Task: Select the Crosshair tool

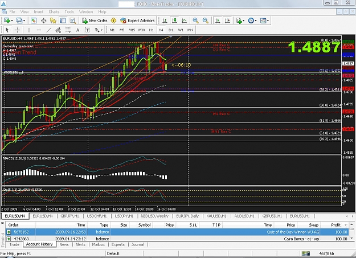Action: click(17, 30)
